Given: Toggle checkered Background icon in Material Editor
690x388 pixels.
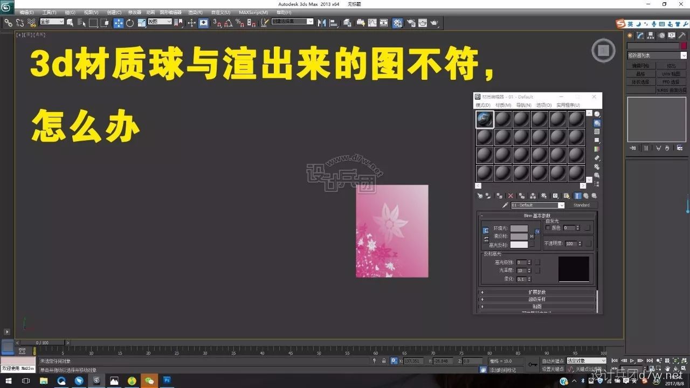Looking at the screenshot, I should click(x=597, y=131).
